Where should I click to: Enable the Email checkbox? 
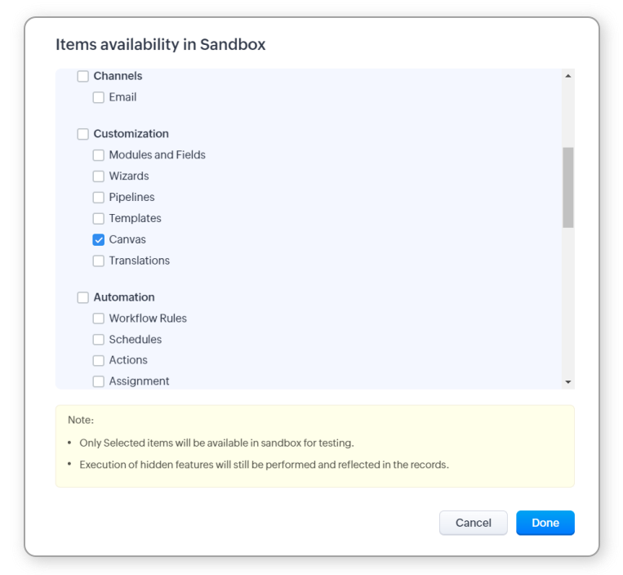click(x=98, y=97)
